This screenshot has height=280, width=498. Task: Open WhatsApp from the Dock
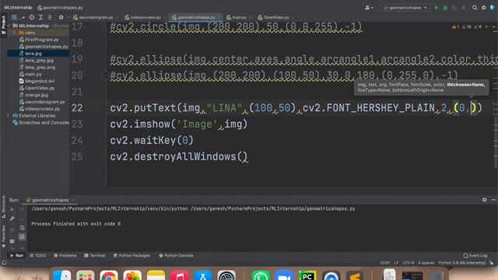click(x=261, y=275)
